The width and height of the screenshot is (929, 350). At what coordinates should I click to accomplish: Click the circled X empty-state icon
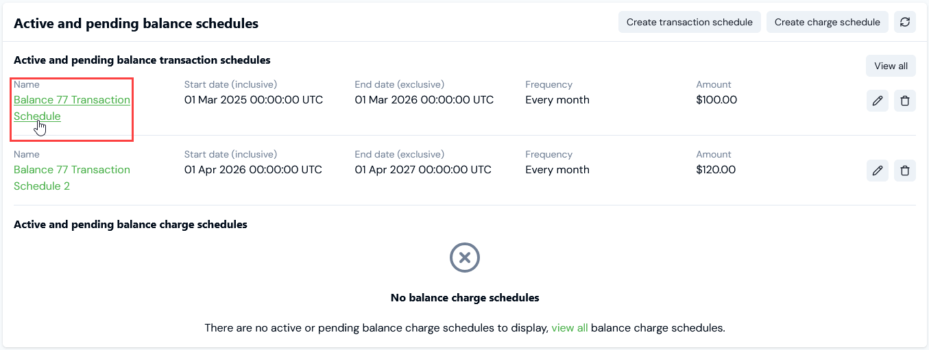[x=465, y=258]
